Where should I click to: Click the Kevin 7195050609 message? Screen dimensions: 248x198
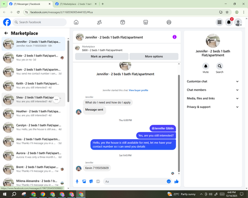pyautogui.click(x=97, y=168)
